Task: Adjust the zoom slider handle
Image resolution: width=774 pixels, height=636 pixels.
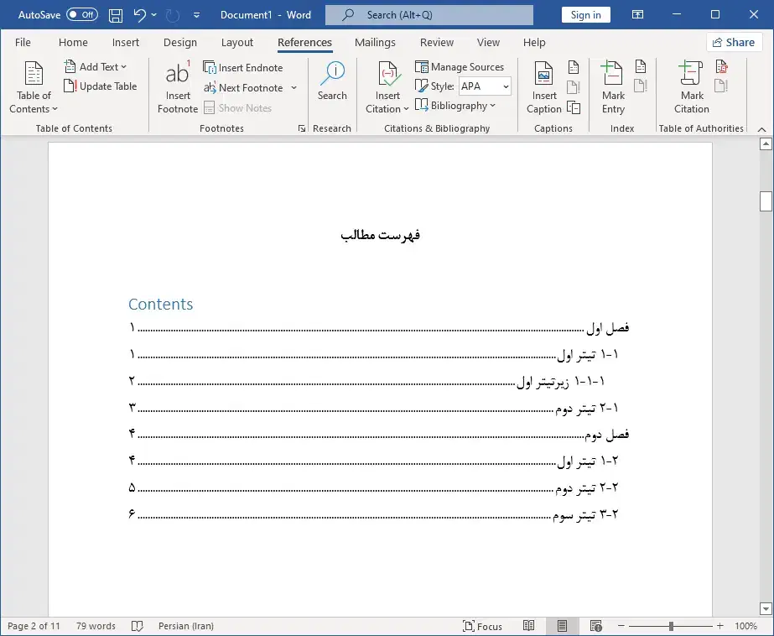Action: coord(671,626)
